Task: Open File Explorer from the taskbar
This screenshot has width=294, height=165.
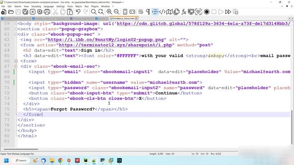Action: coord(52,160)
